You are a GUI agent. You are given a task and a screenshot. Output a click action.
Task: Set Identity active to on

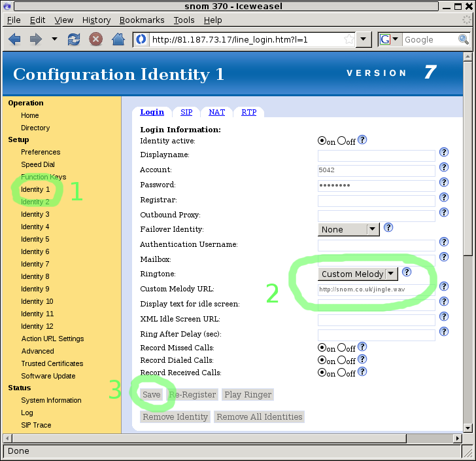coord(322,141)
